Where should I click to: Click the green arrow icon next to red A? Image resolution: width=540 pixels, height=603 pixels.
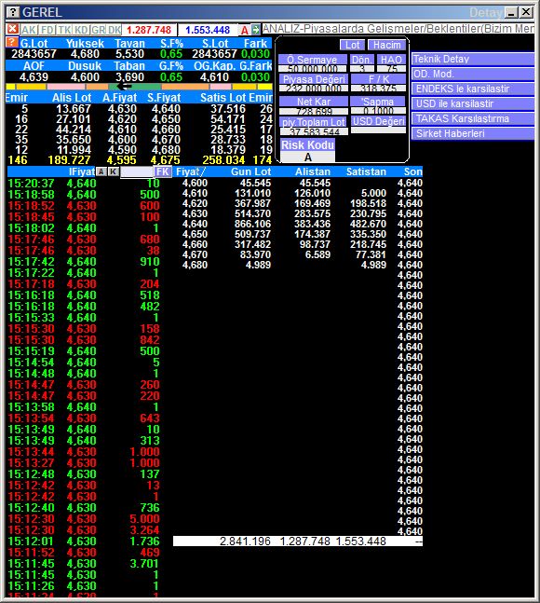(256, 30)
